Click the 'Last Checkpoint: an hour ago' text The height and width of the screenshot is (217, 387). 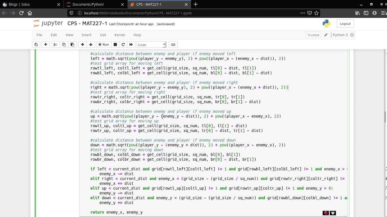[x=131, y=24]
